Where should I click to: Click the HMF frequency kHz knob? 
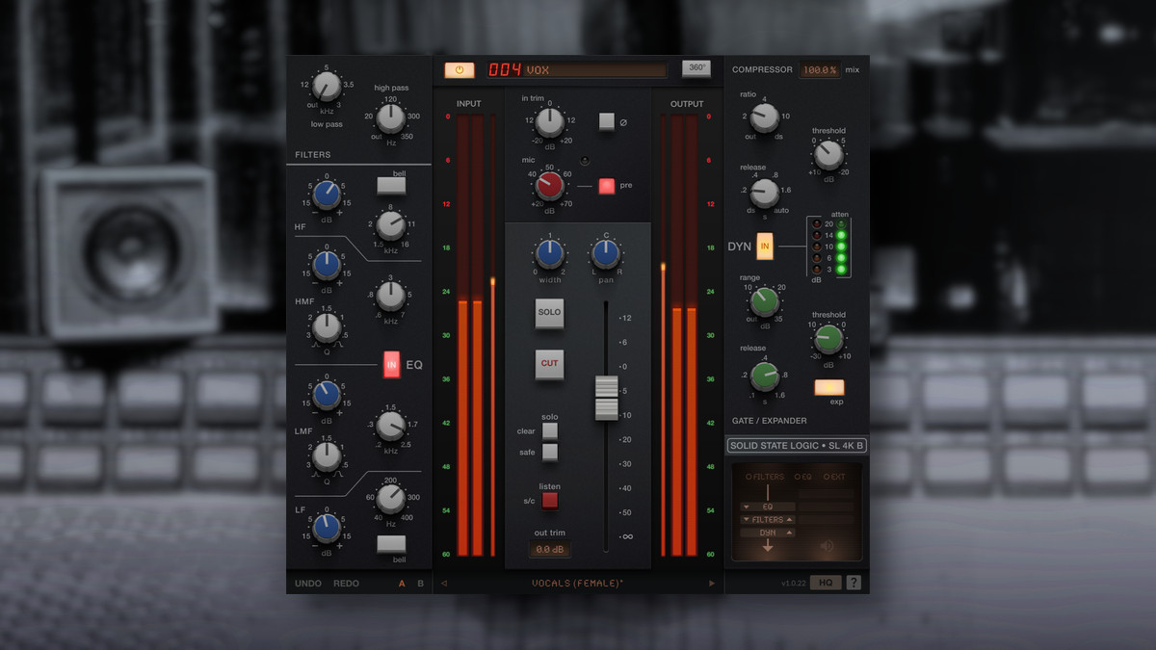(390, 298)
